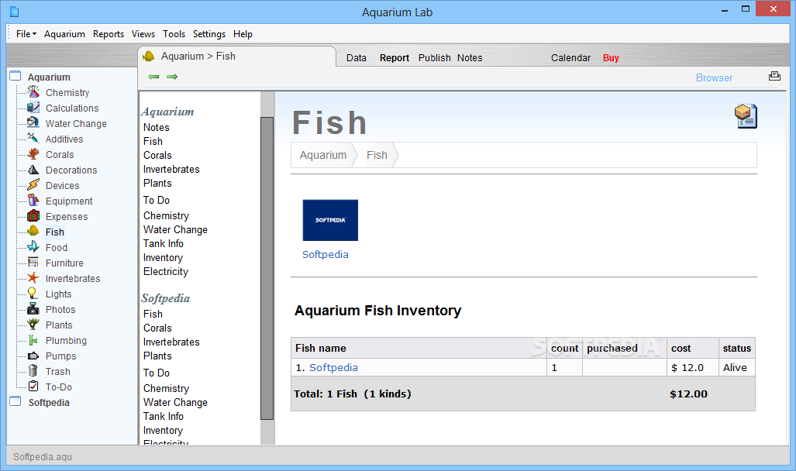Open Softpedia fish link in inventory table

[333, 367]
